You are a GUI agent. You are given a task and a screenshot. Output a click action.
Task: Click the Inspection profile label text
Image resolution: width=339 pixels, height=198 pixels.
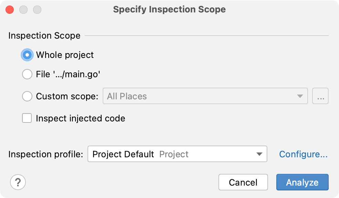tap(45, 154)
